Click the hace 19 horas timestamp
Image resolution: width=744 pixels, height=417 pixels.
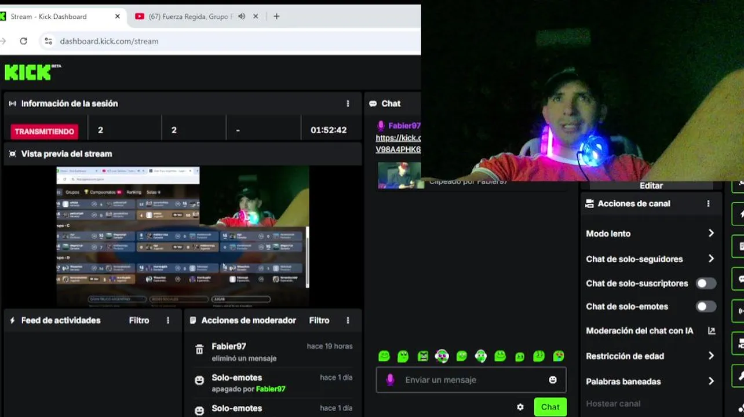tap(330, 346)
